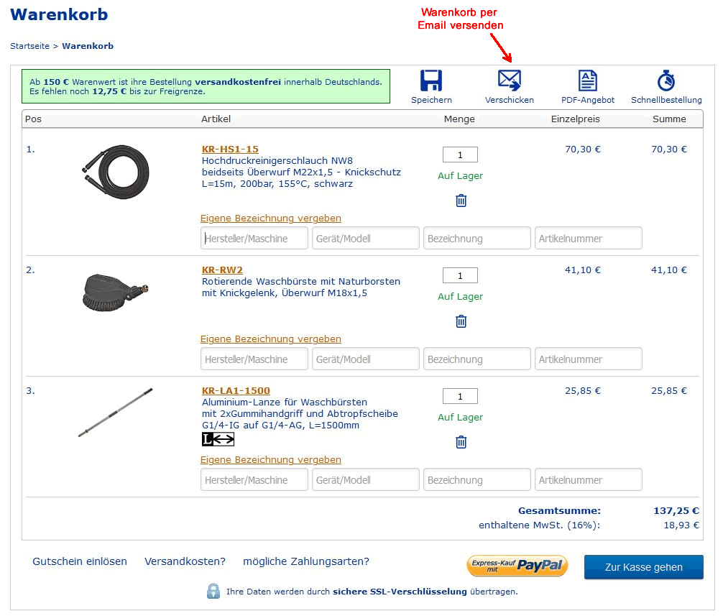Delete the KR-HS1-15 hose via trash icon
This screenshot has width=723, height=616.
[x=461, y=201]
